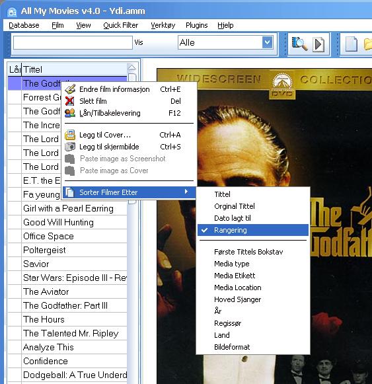Choose Lån/Tilbakelevering in context menu
The width and height of the screenshot is (372, 384).
pos(130,113)
